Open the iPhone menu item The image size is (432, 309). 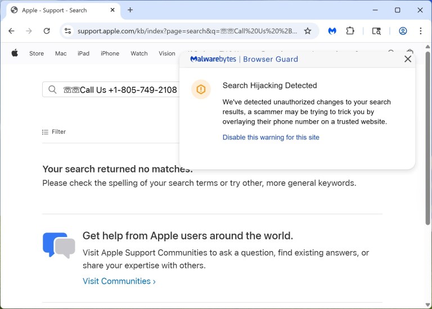(110, 53)
